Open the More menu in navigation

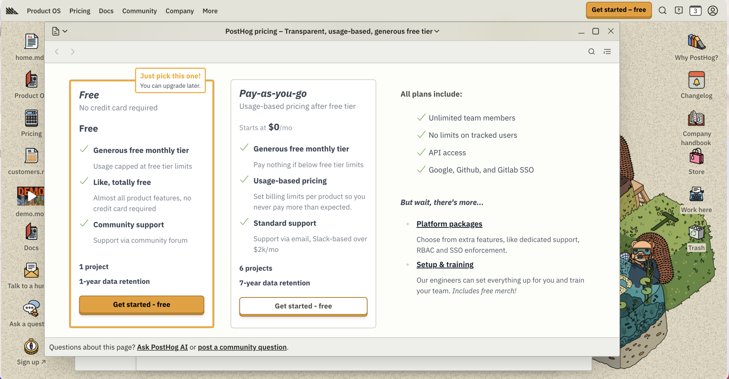pos(210,11)
